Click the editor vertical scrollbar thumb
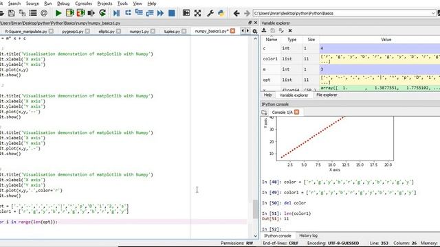 255,209
